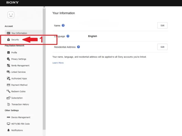Open Your Information in sidebar
The width and height of the screenshot is (182, 136).
(24, 33)
